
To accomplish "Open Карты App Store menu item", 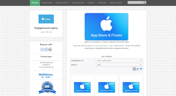I will click(x=62, y=3).
